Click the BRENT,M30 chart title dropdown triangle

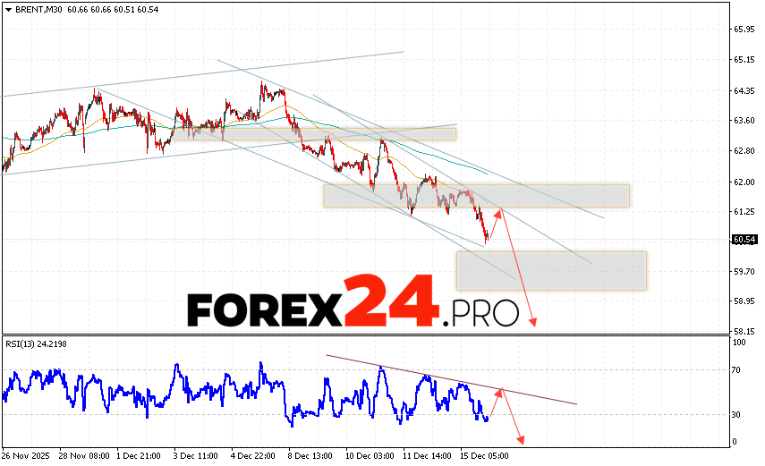coord(8,10)
